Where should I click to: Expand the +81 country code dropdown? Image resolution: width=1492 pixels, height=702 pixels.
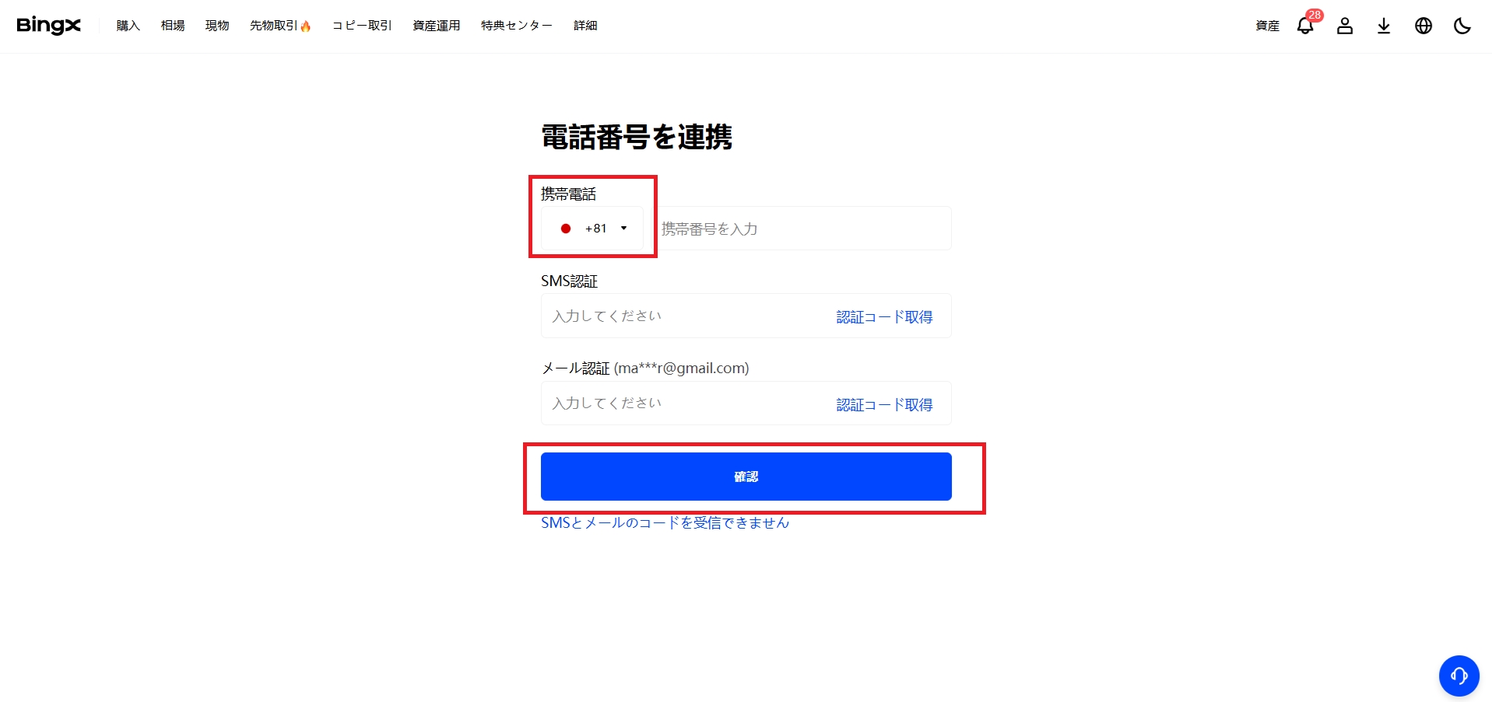click(x=592, y=229)
